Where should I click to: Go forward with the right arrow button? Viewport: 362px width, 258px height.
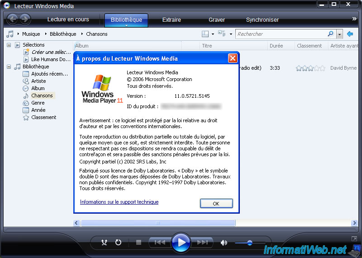tap(25, 19)
